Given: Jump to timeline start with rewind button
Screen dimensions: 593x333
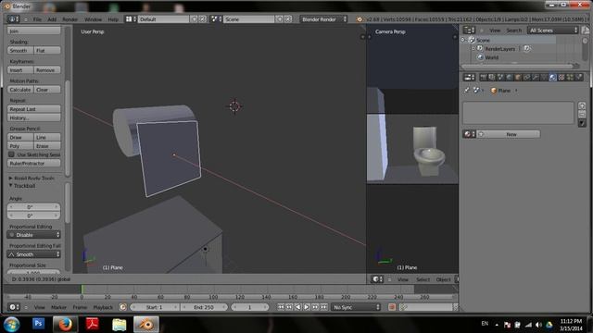Looking at the screenshot, I should pyautogui.click(x=281, y=307).
